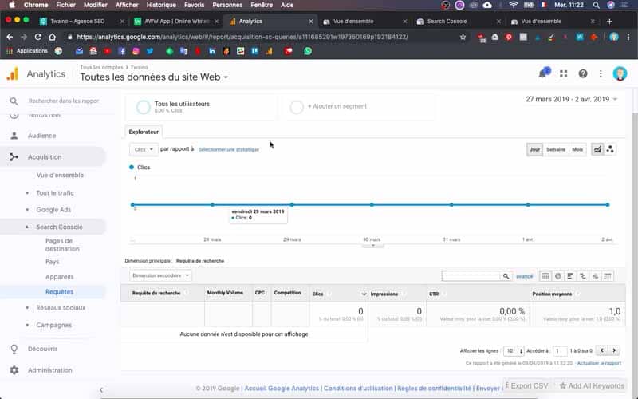Open the WhatsApp bookmark
The image size is (638, 399).
pyautogui.click(x=308, y=51)
